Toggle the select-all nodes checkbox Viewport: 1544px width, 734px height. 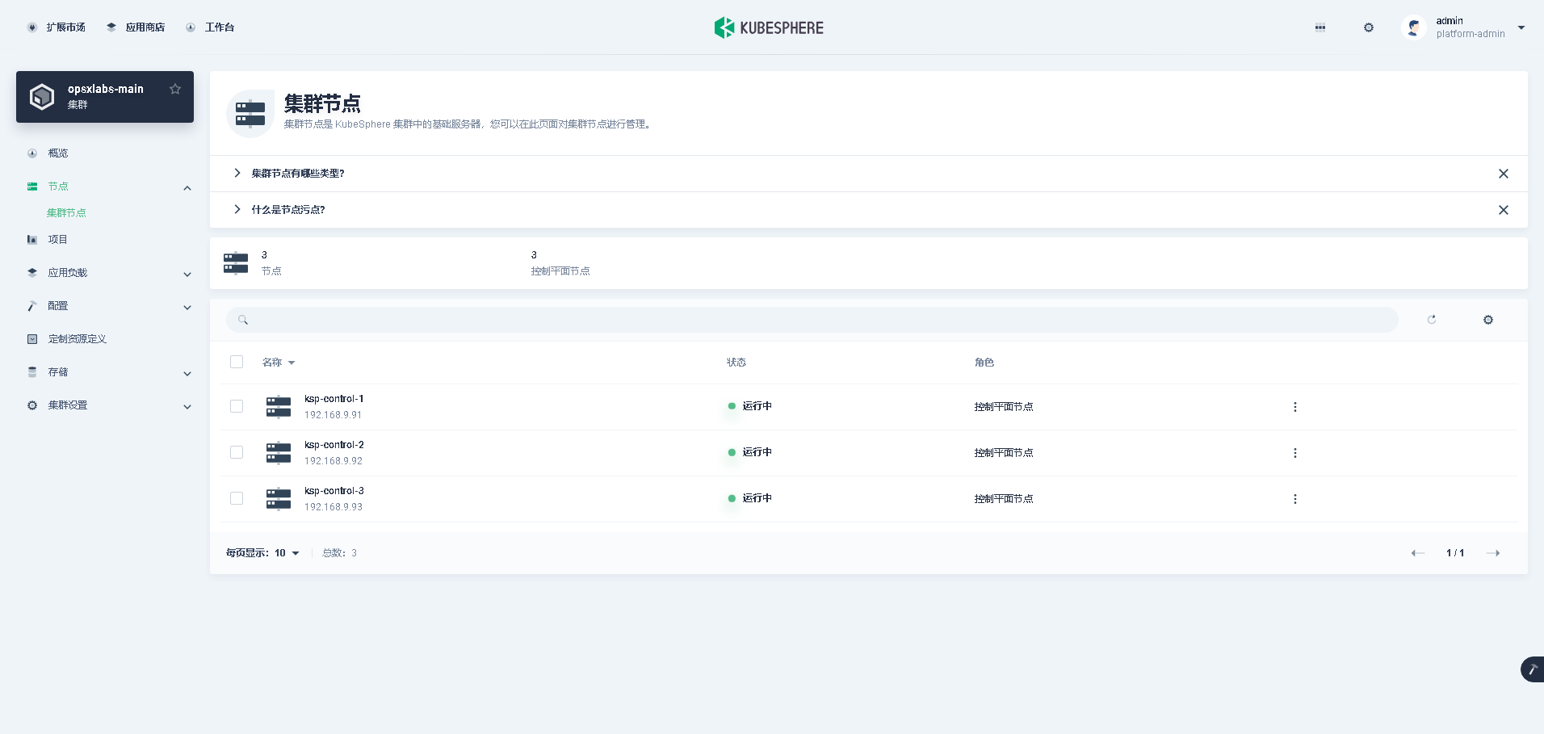[x=237, y=362]
